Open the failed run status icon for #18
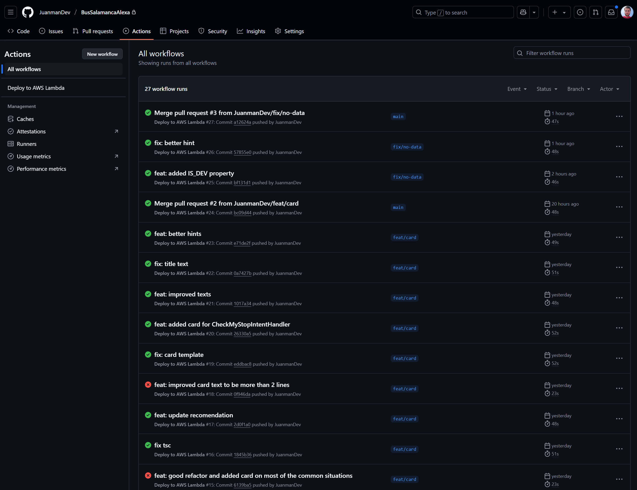The height and width of the screenshot is (490, 637). pyautogui.click(x=148, y=385)
